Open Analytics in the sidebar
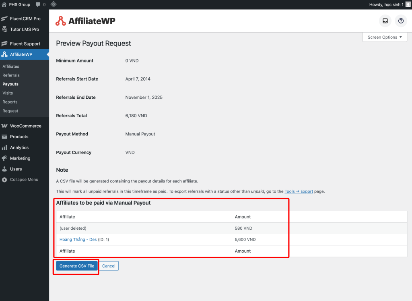 point(19,147)
